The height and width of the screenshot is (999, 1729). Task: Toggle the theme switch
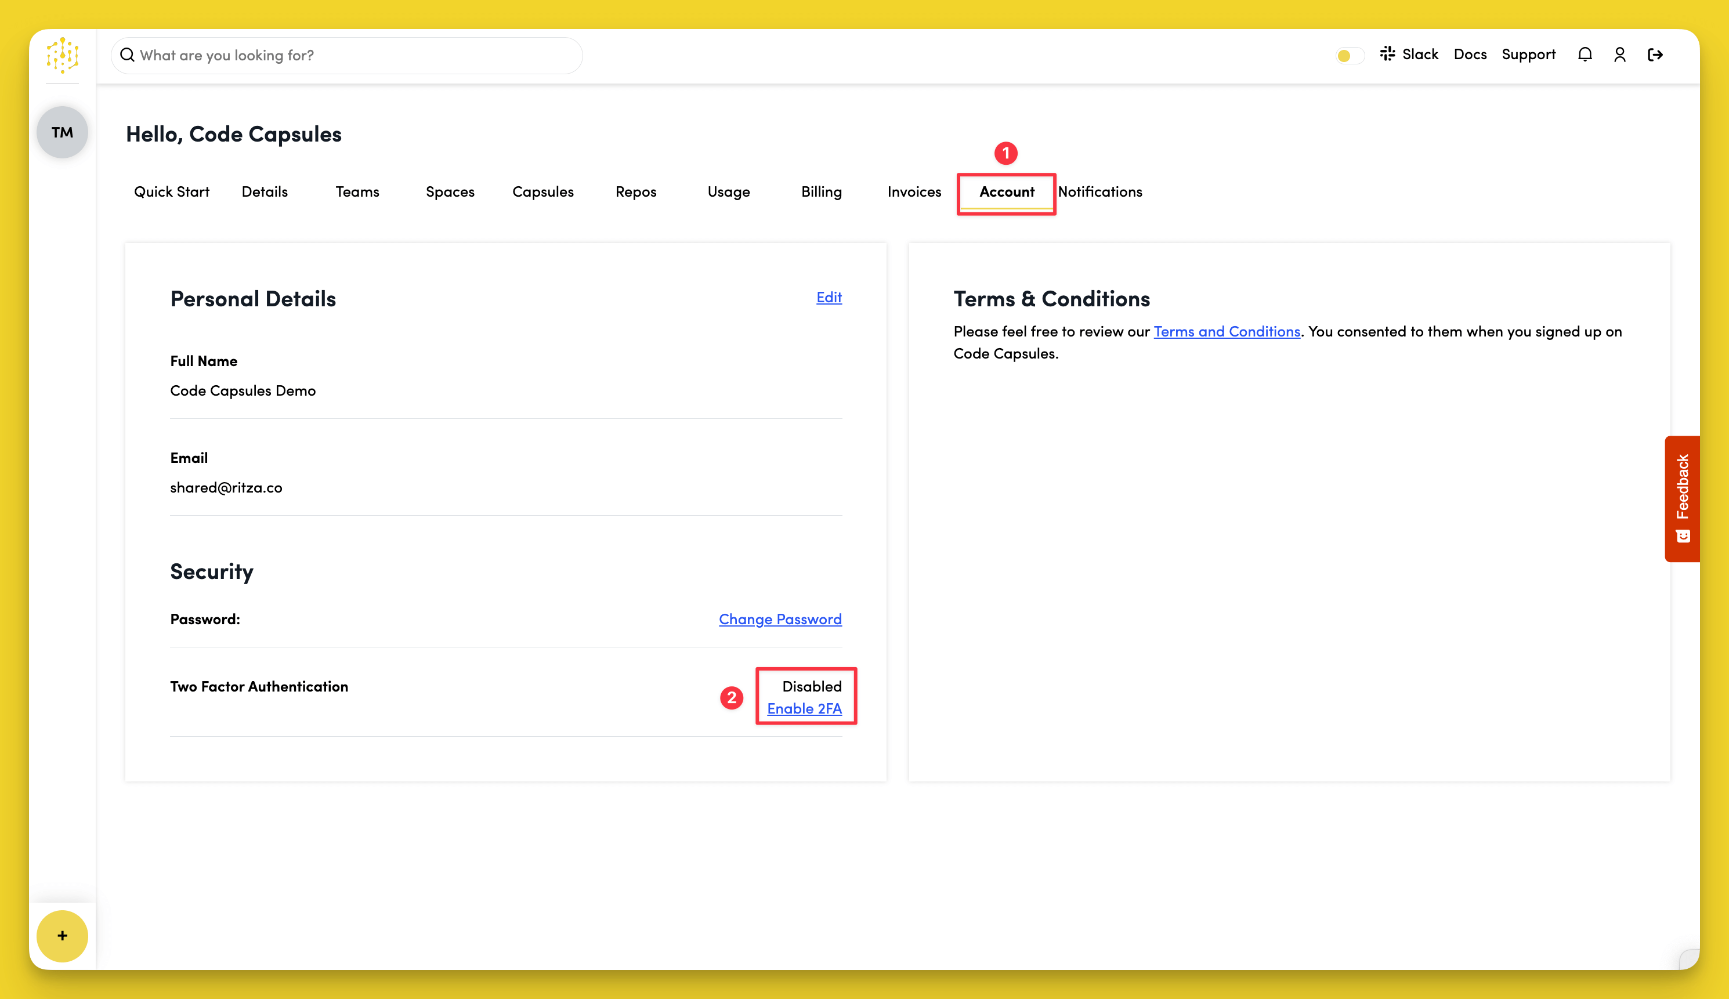(1349, 55)
